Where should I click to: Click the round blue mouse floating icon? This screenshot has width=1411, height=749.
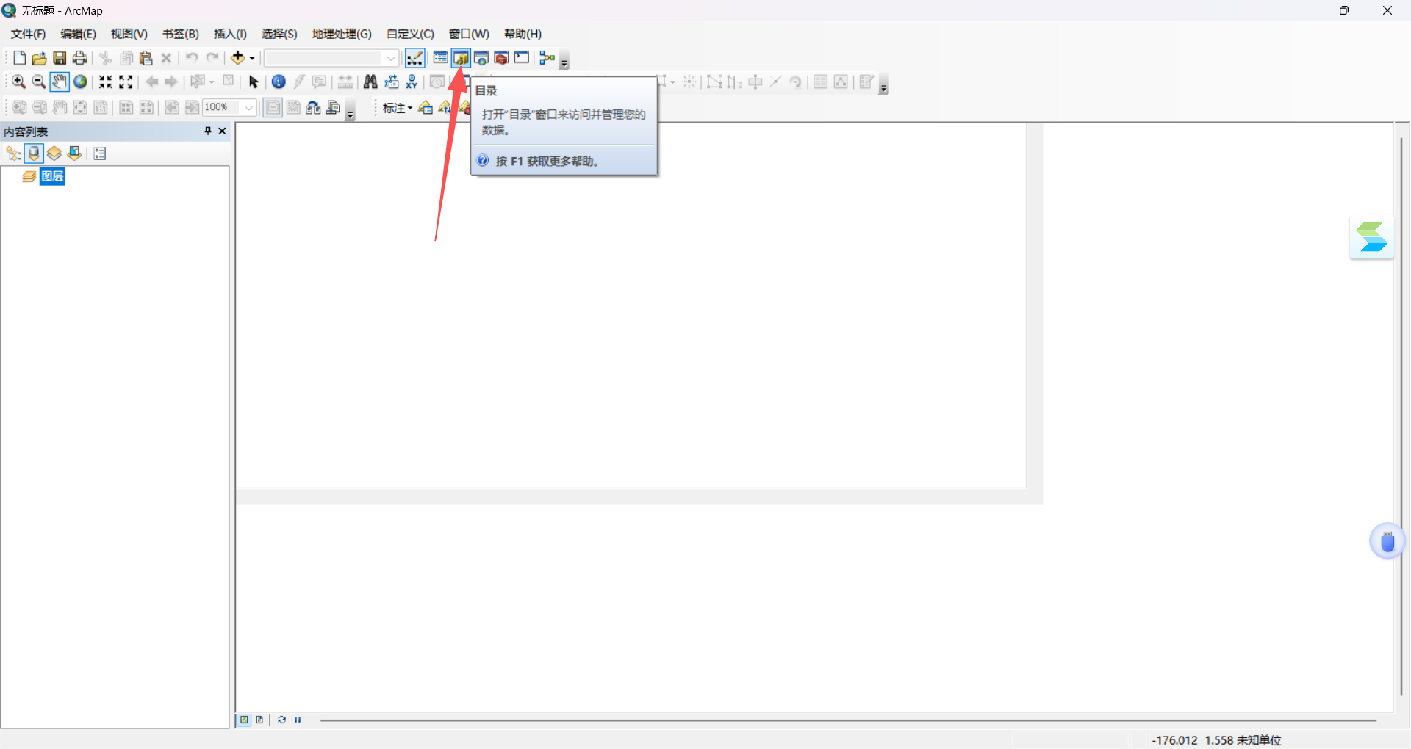click(1387, 541)
